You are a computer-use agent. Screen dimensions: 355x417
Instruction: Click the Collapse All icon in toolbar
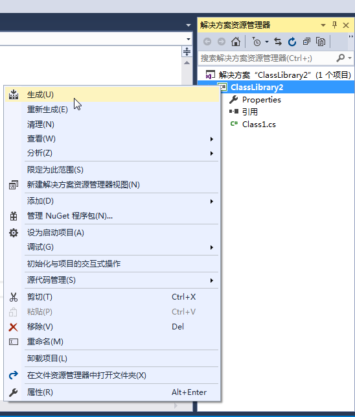tap(306, 42)
